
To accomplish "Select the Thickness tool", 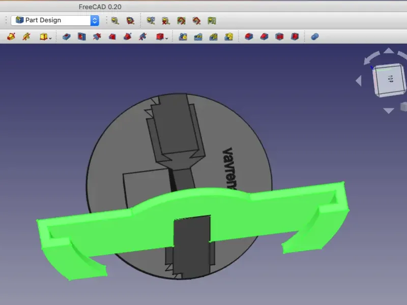I will (x=295, y=37).
